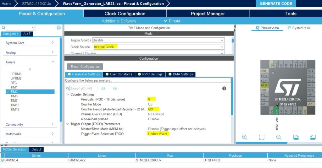This screenshot has width=322, height=168.
Task: Switch to System view
Action: tap(299, 28)
